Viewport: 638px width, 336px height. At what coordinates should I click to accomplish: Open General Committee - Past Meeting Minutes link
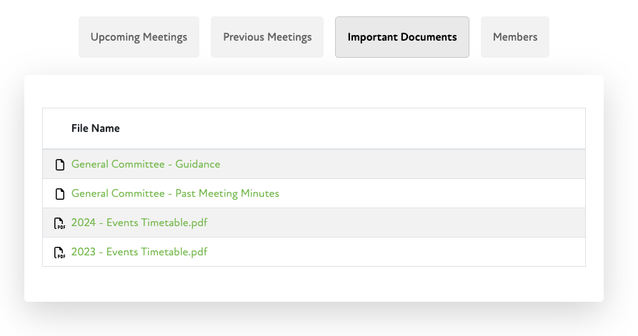pyautogui.click(x=175, y=194)
